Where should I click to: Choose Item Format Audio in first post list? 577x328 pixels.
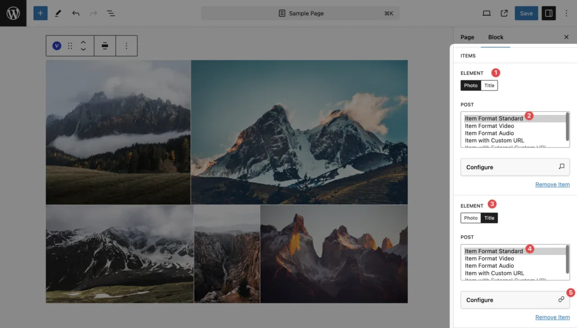point(514,133)
